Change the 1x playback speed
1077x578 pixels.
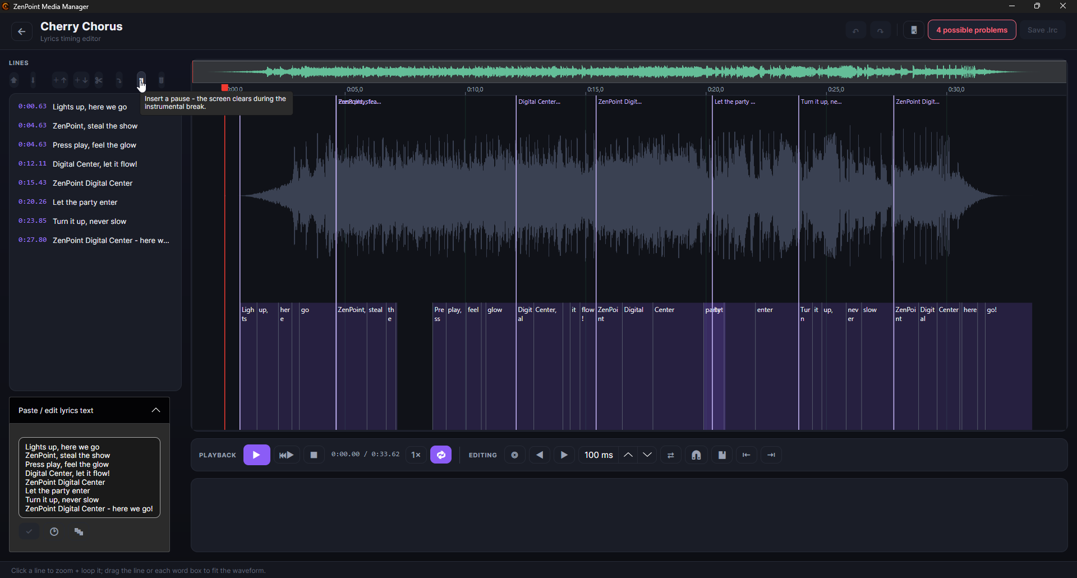[416, 455]
